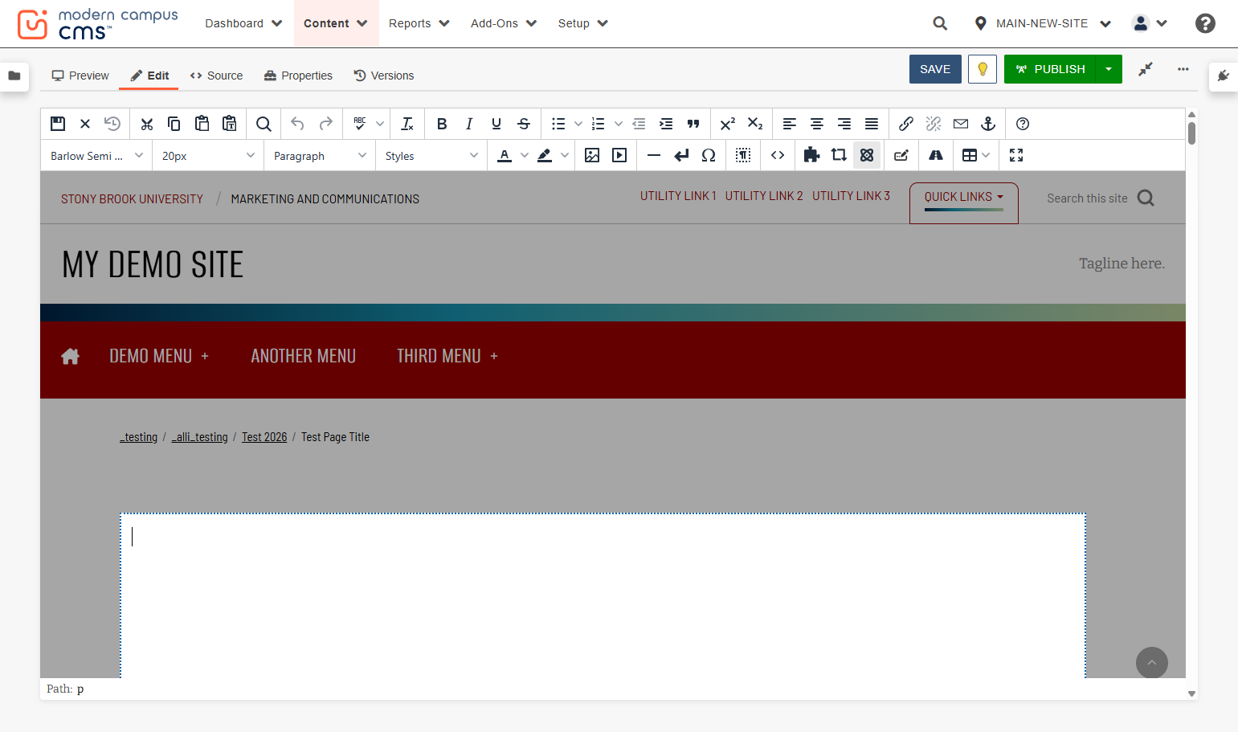Click the SAVE button
Screen dimensions: 1238x732
[x=935, y=69]
